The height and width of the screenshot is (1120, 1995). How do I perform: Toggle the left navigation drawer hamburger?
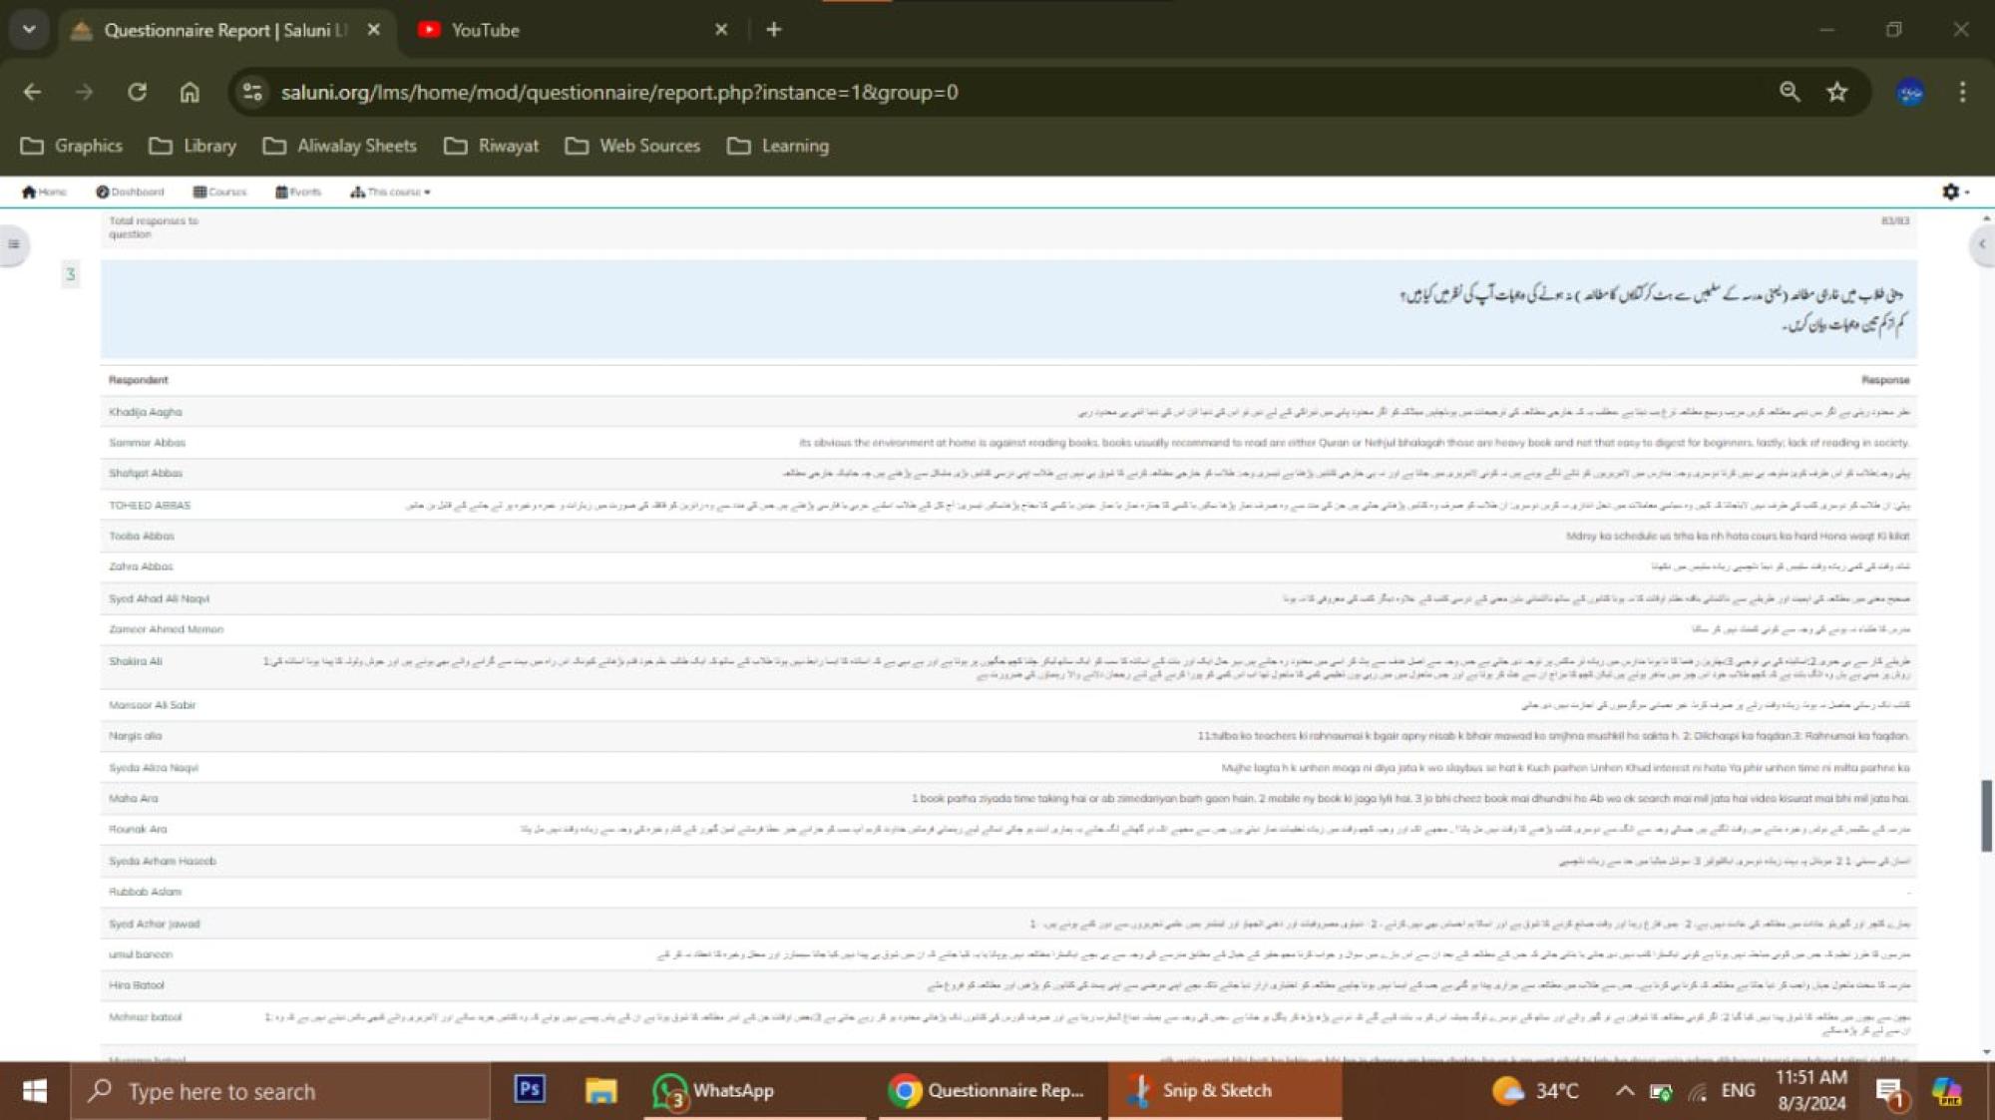(x=14, y=243)
